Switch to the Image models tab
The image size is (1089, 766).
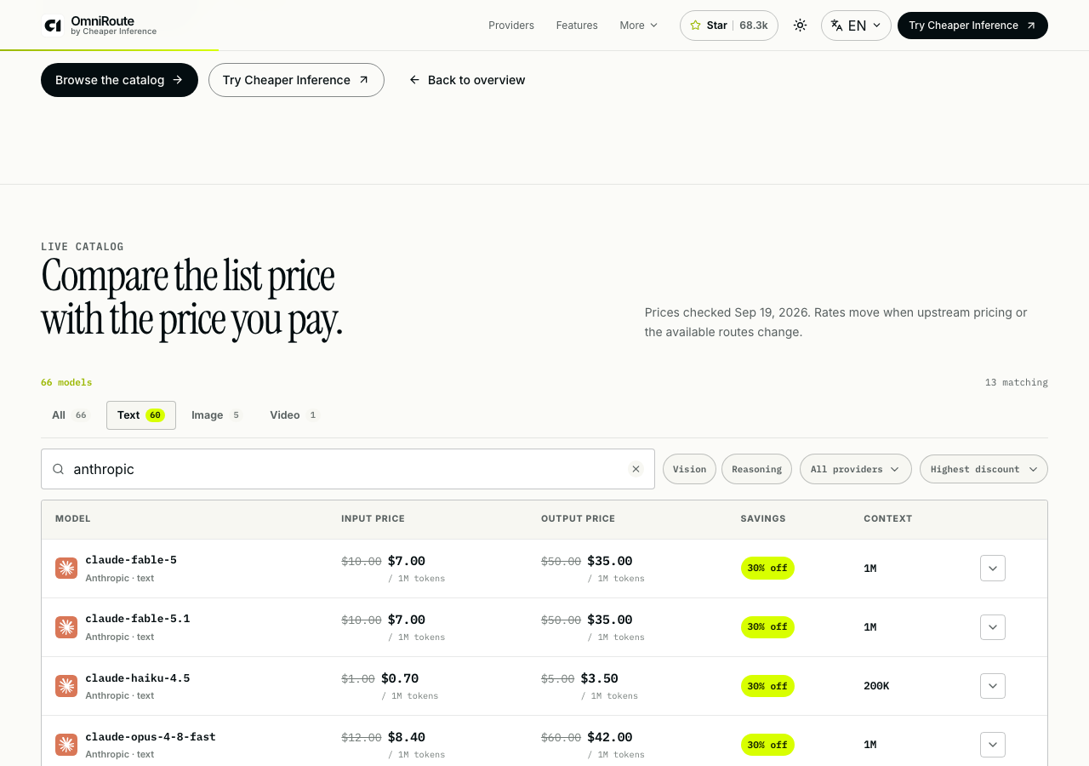217,415
